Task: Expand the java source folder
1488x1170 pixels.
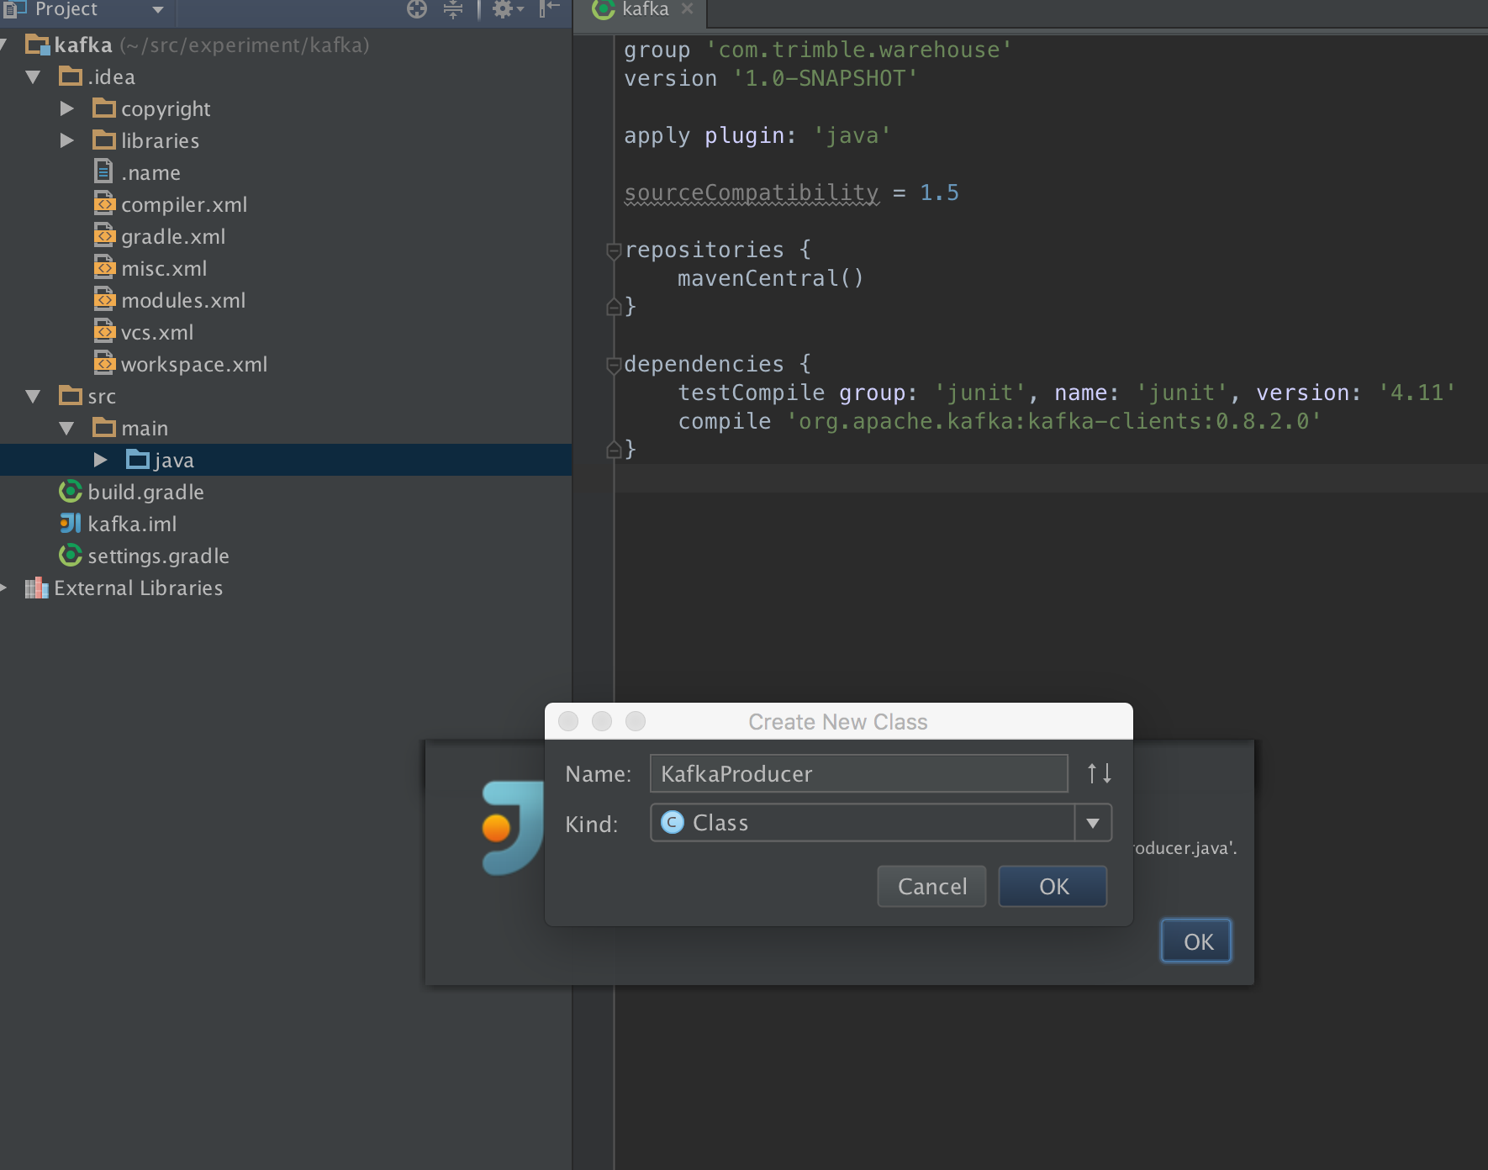Action: [x=101, y=461]
